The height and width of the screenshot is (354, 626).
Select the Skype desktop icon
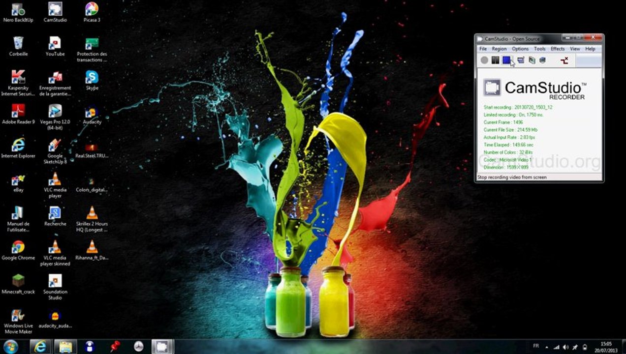(92, 80)
